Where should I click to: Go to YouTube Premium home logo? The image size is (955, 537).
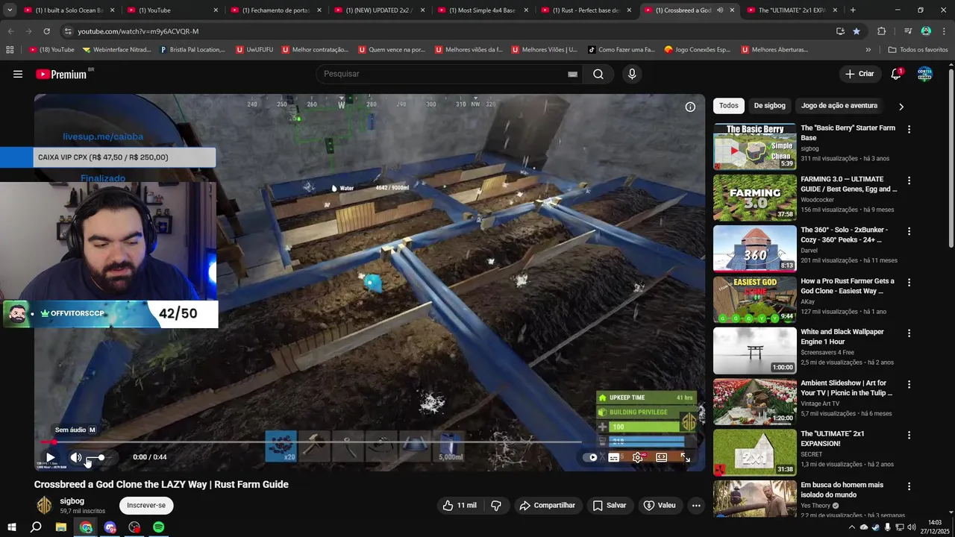63,74
